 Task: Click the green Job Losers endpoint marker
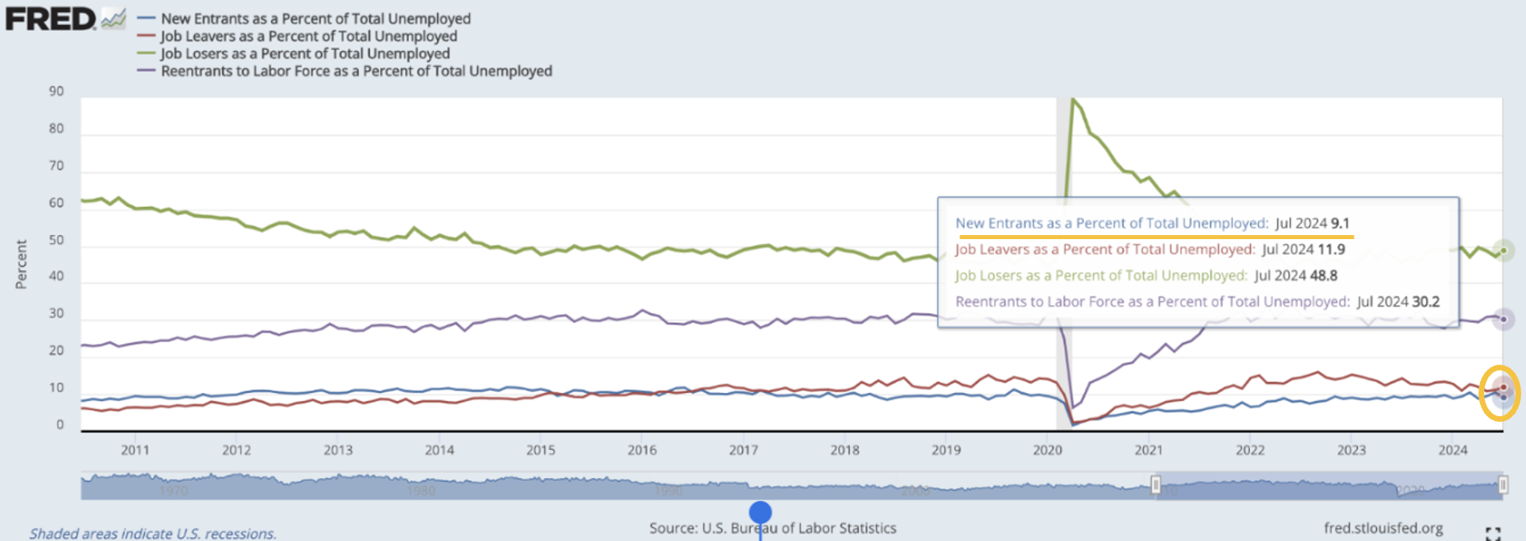1503,250
